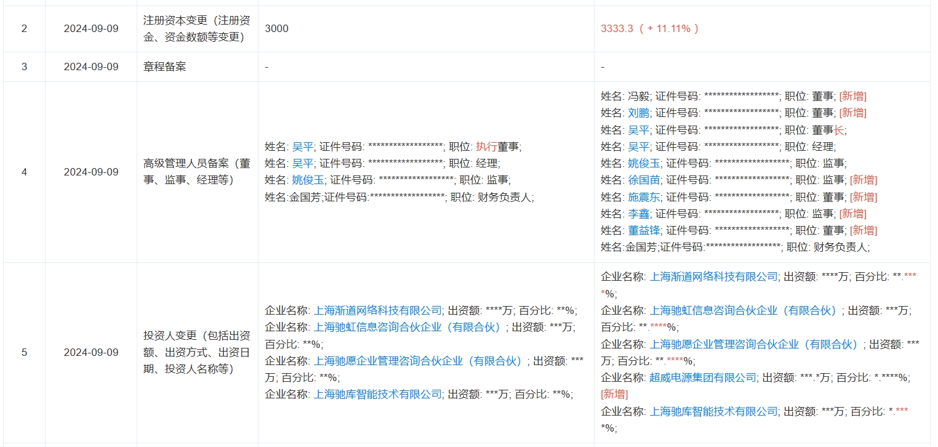Click the [新增] tag beside 冯毅
Viewport: 938px width, 447px height.
853,96
